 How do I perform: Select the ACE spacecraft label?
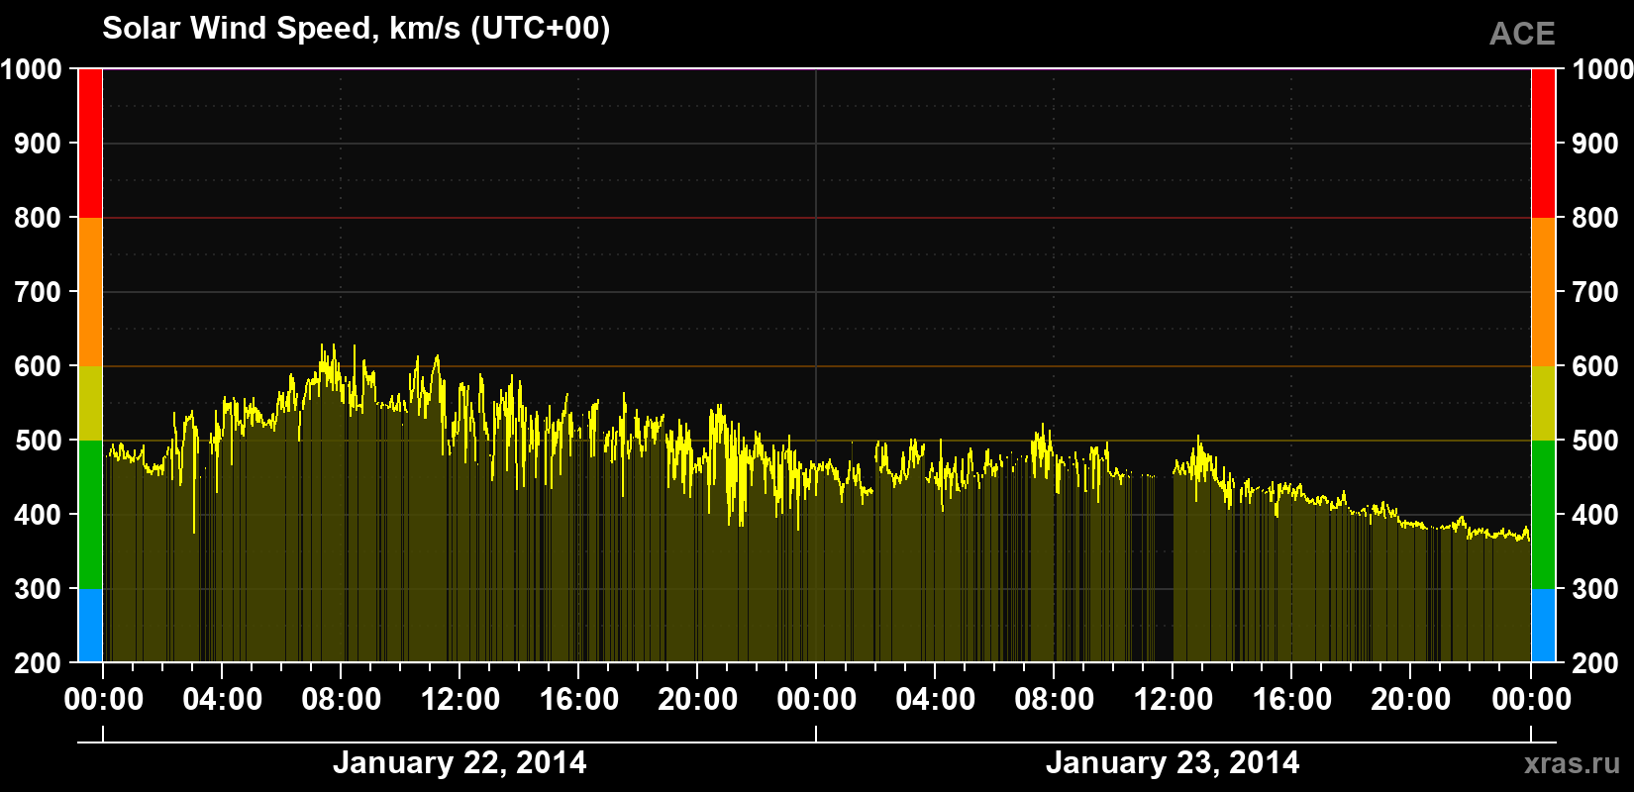pyautogui.click(x=1522, y=34)
